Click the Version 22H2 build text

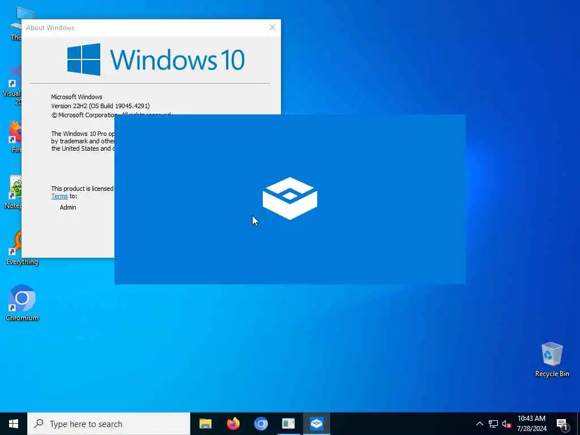[x=100, y=106]
